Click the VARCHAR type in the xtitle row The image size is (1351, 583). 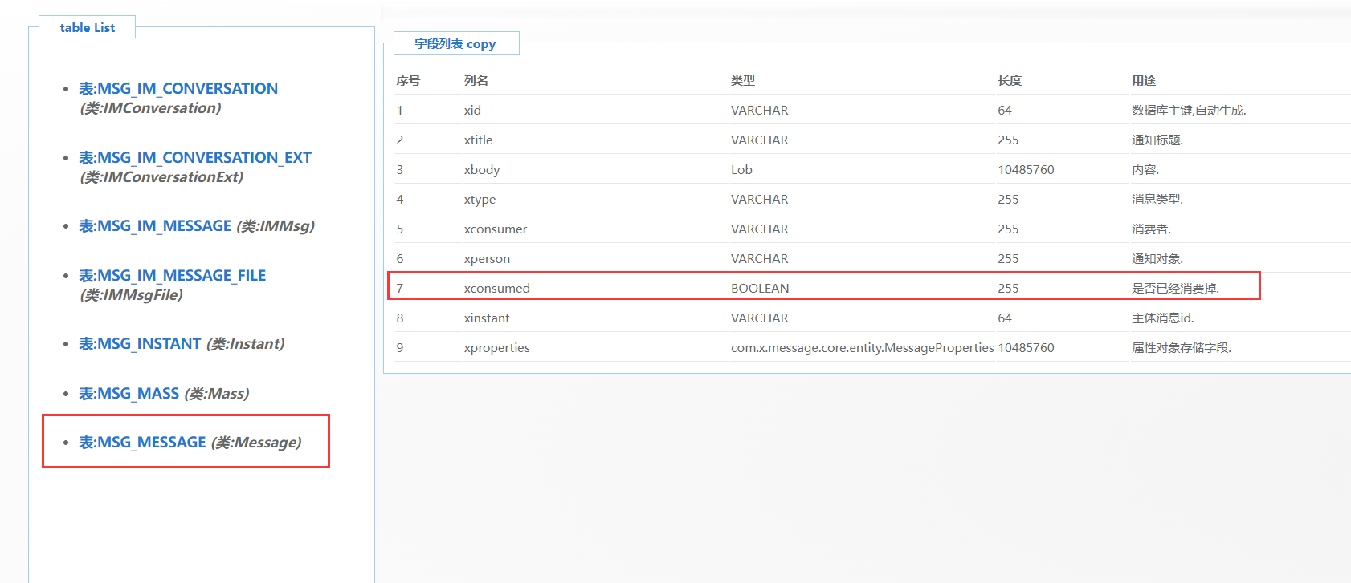[760, 140]
